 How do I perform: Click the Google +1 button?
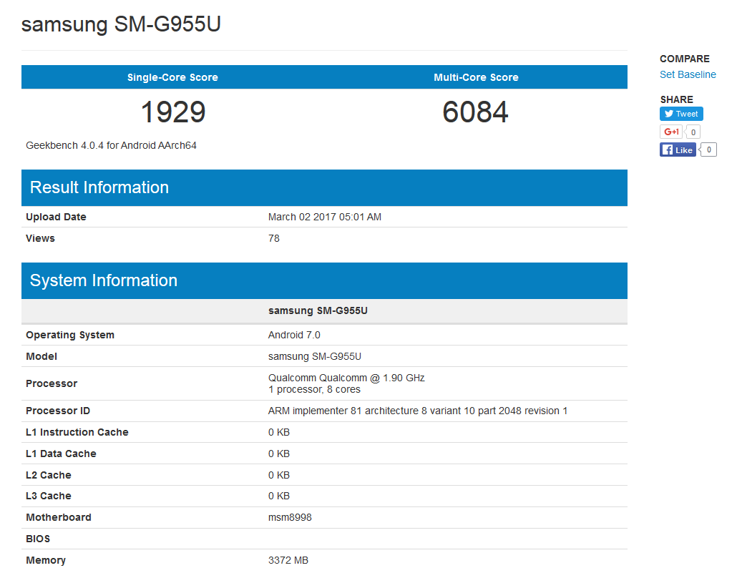(x=670, y=132)
